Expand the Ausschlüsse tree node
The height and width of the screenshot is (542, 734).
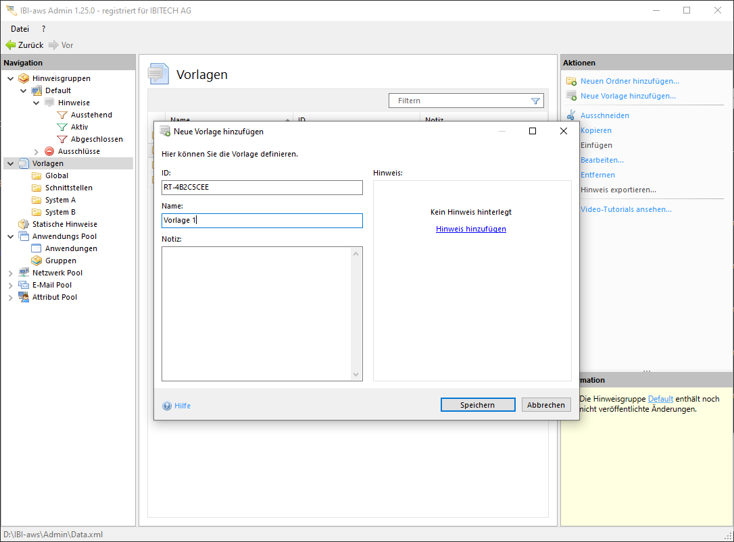[x=36, y=151]
